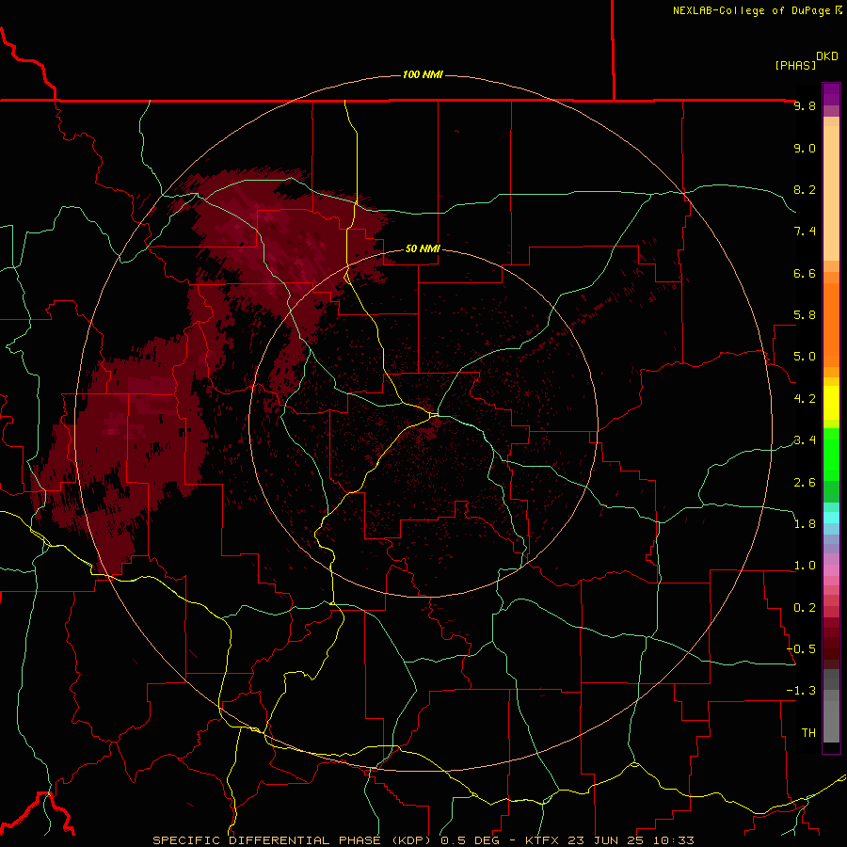
Task: Click the 8.2 scale value
Action: click(805, 189)
